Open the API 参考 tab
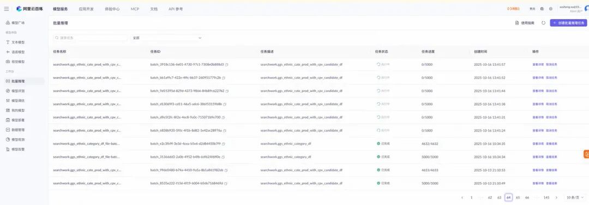 [176, 9]
